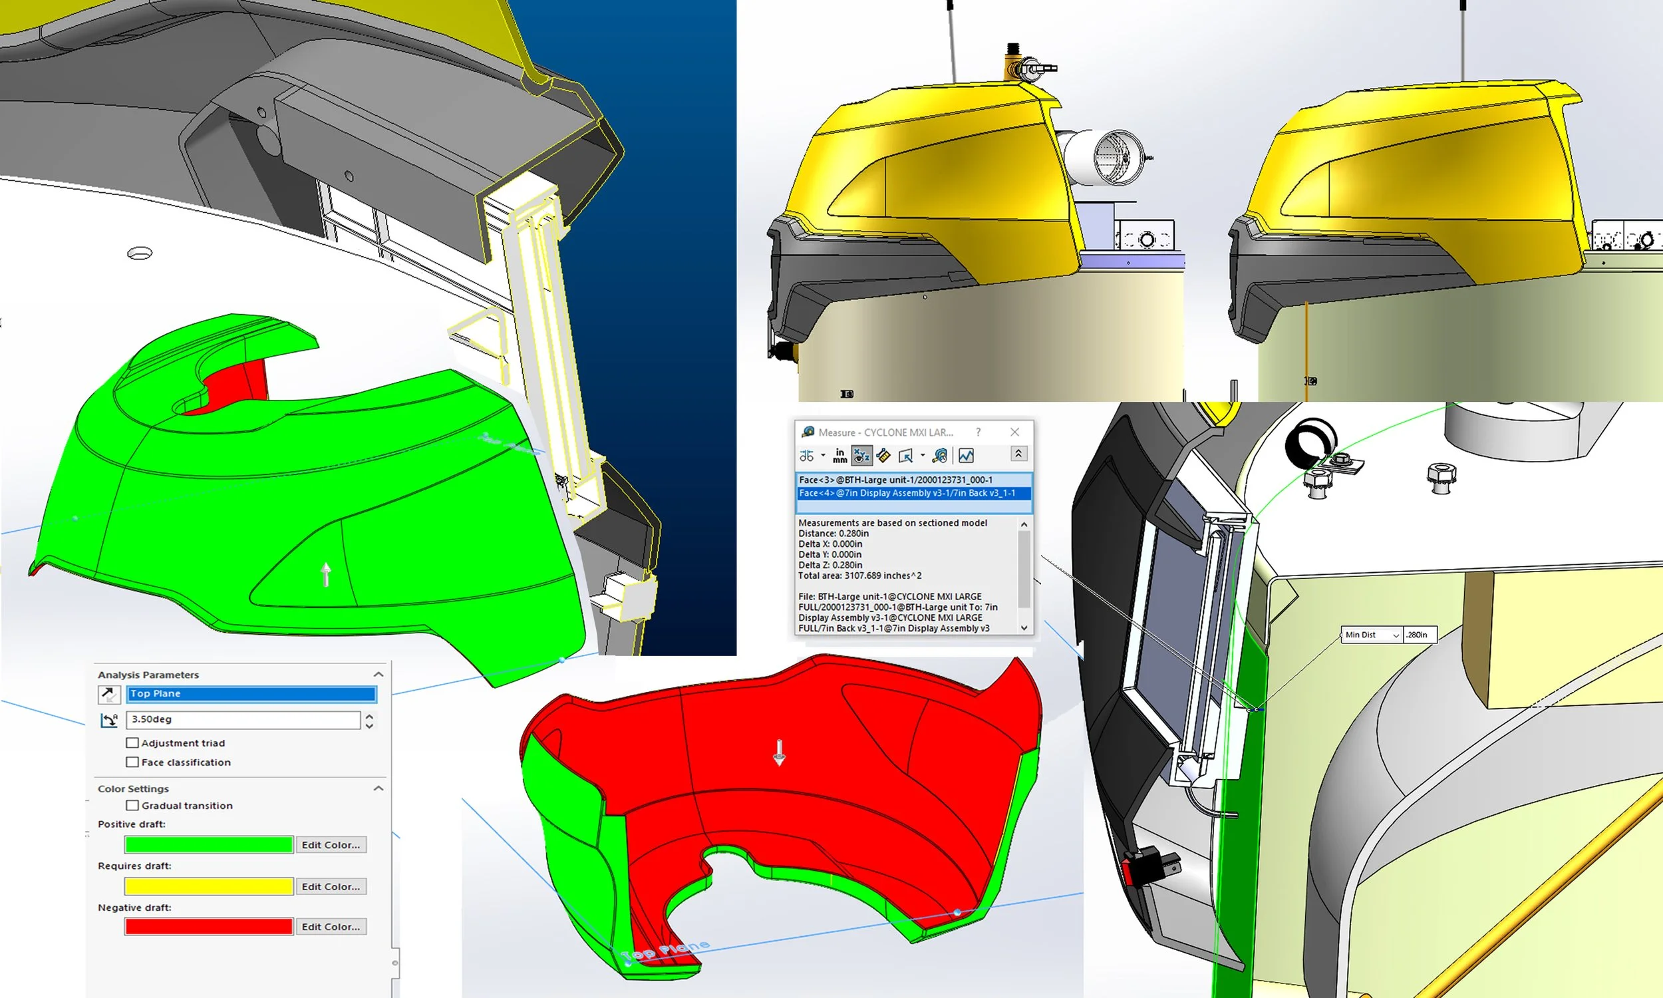Click the Create Sensor graph icon
Image resolution: width=1663 pixels, height=998 pixels.
966,456
